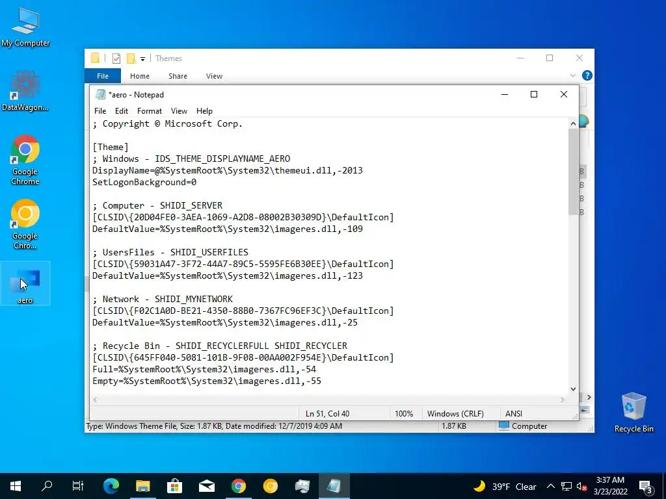Screen dimensions: 666x499
Task: Click Notepad vertical scrollbar down arrow
Action: (x=573, y=389)
